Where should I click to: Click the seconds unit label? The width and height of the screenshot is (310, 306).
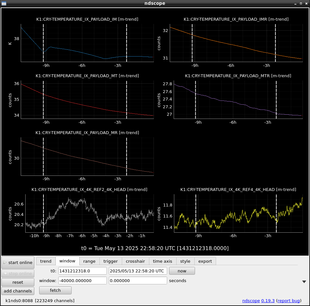tap(178, 280)
